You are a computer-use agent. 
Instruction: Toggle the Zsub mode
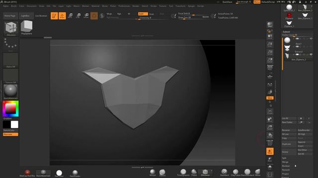[152, 14]
